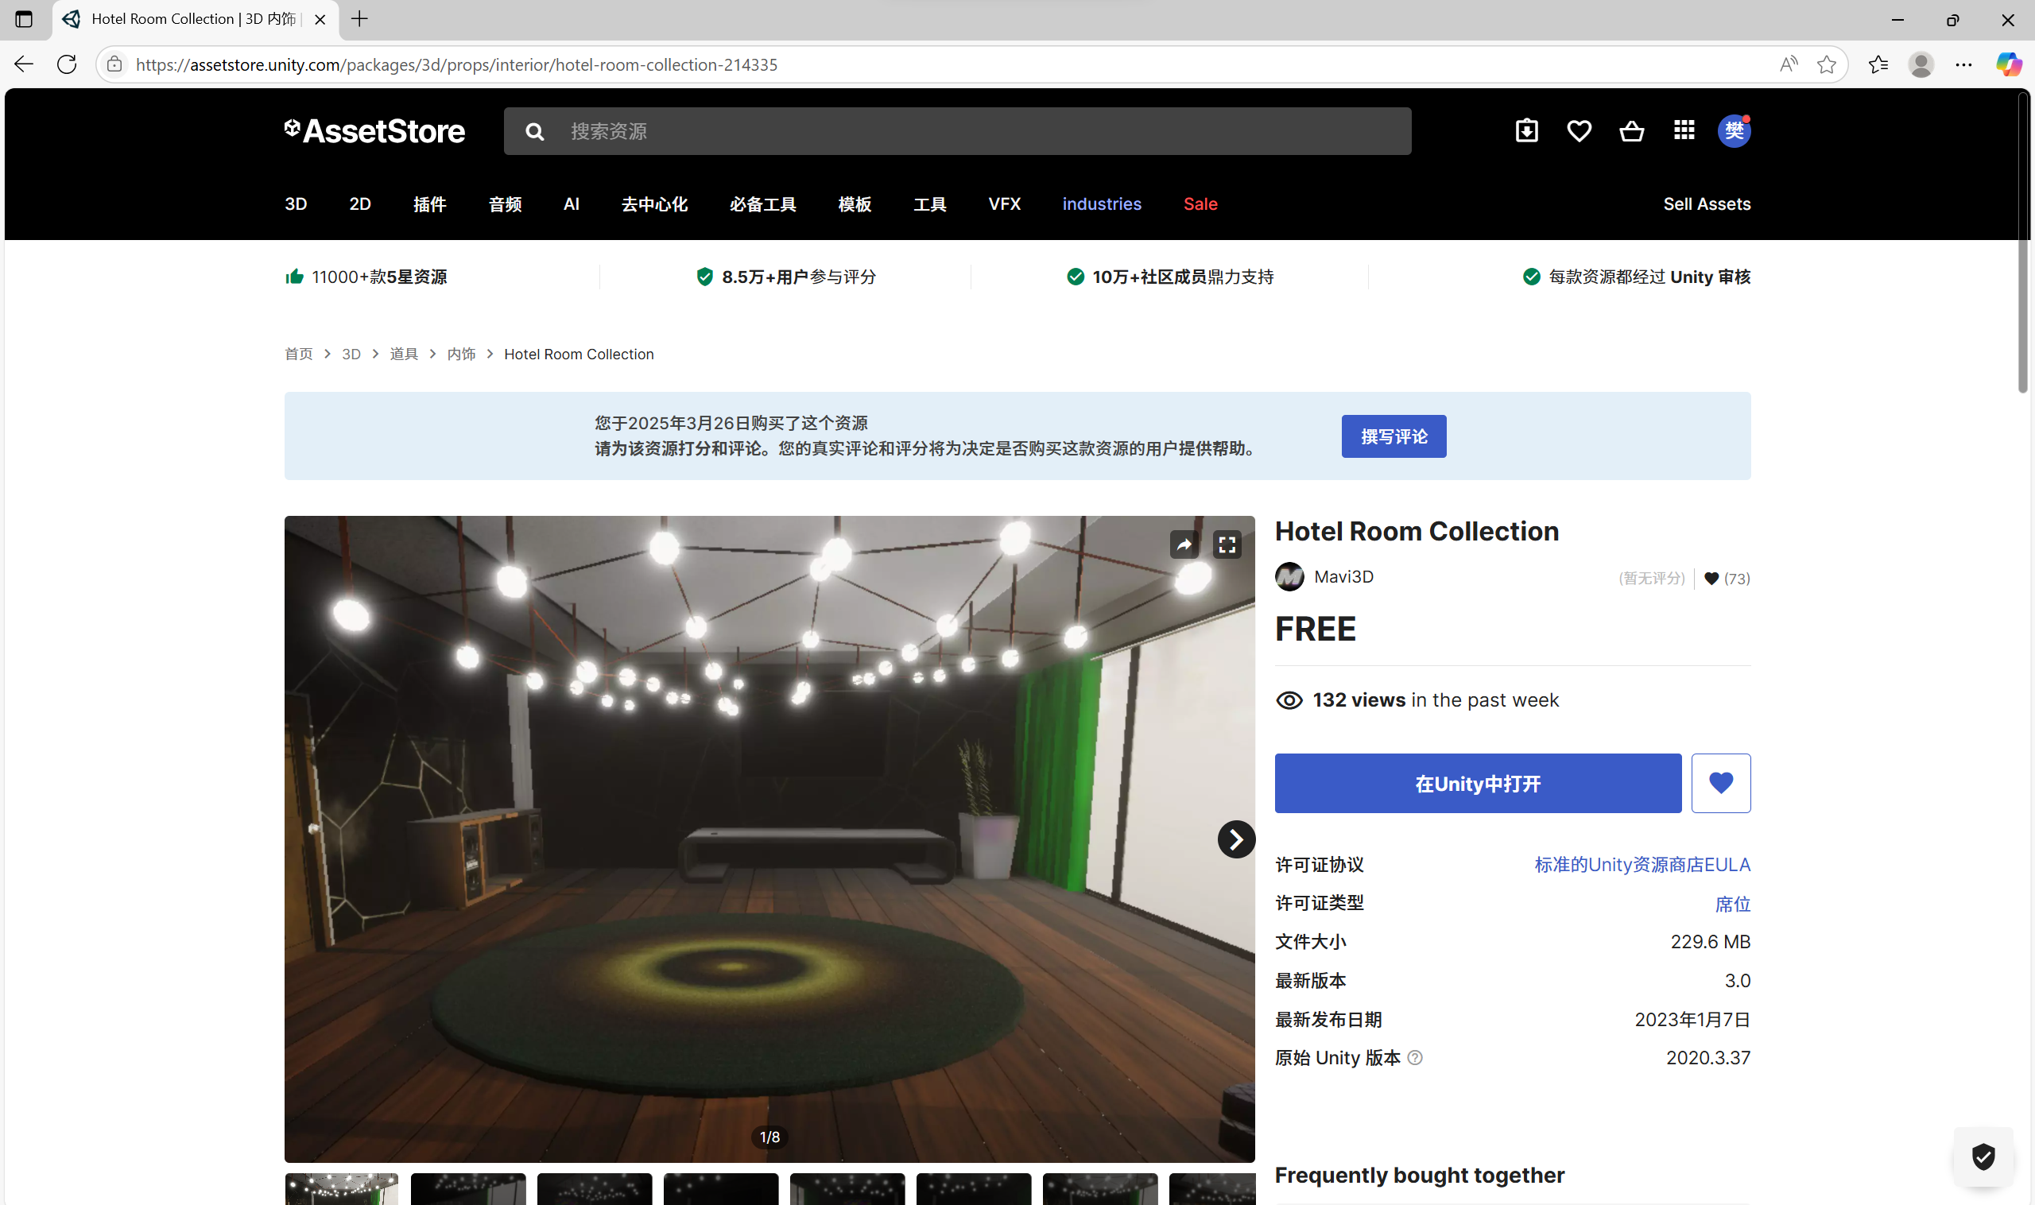The height and width of the screenshot is (1205, 2035).
Task: Add page to favorites star icon
Action: tap(1825, 64)
